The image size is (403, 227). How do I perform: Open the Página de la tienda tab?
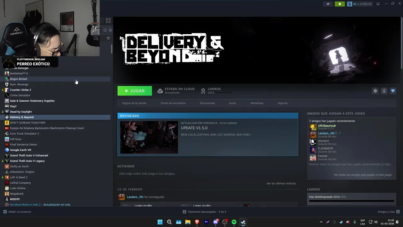[x=134, y=103]
